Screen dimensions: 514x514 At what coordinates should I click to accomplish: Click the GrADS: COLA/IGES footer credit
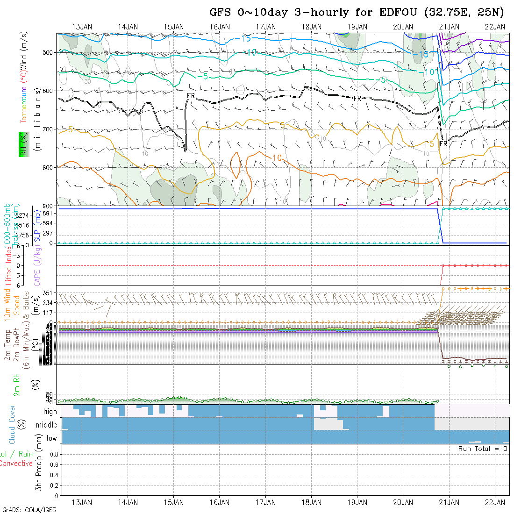29,510
